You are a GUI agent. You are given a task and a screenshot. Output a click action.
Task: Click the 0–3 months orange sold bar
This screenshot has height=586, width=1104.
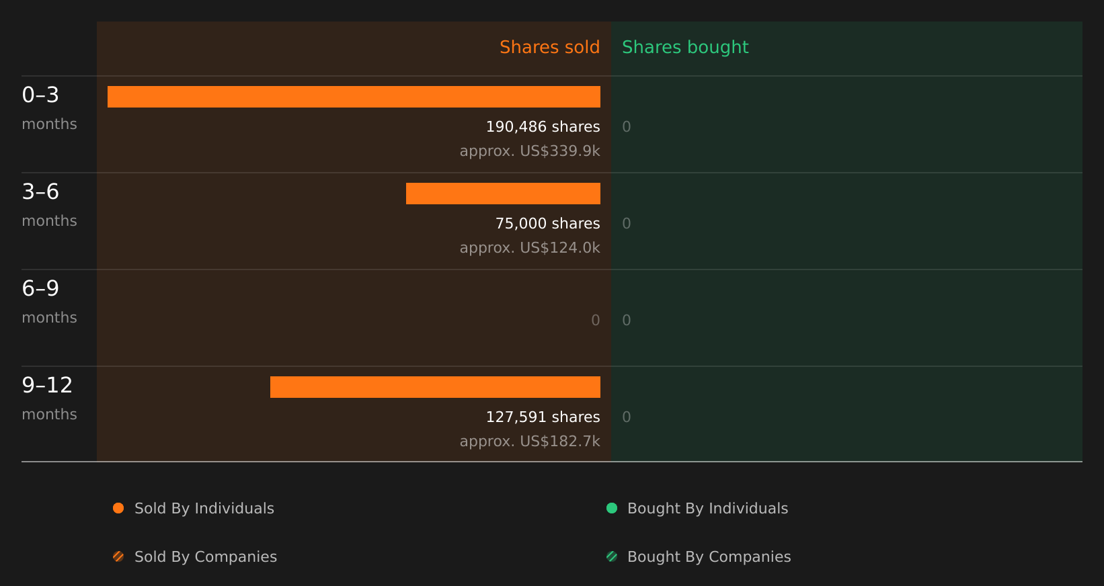coord(354,97)
